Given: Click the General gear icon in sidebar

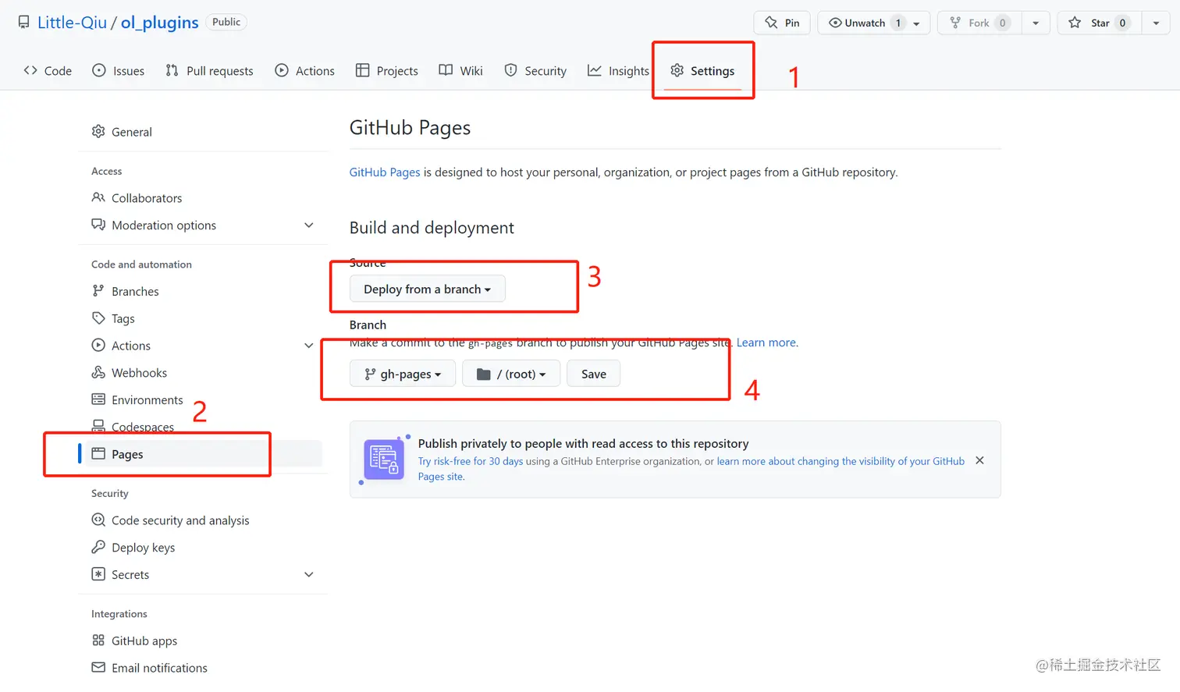Looking at the screenshot, I should (98, 131).
